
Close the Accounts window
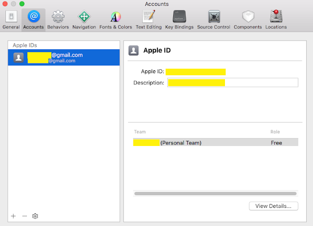pyautogui.click(x=5, y=4)
